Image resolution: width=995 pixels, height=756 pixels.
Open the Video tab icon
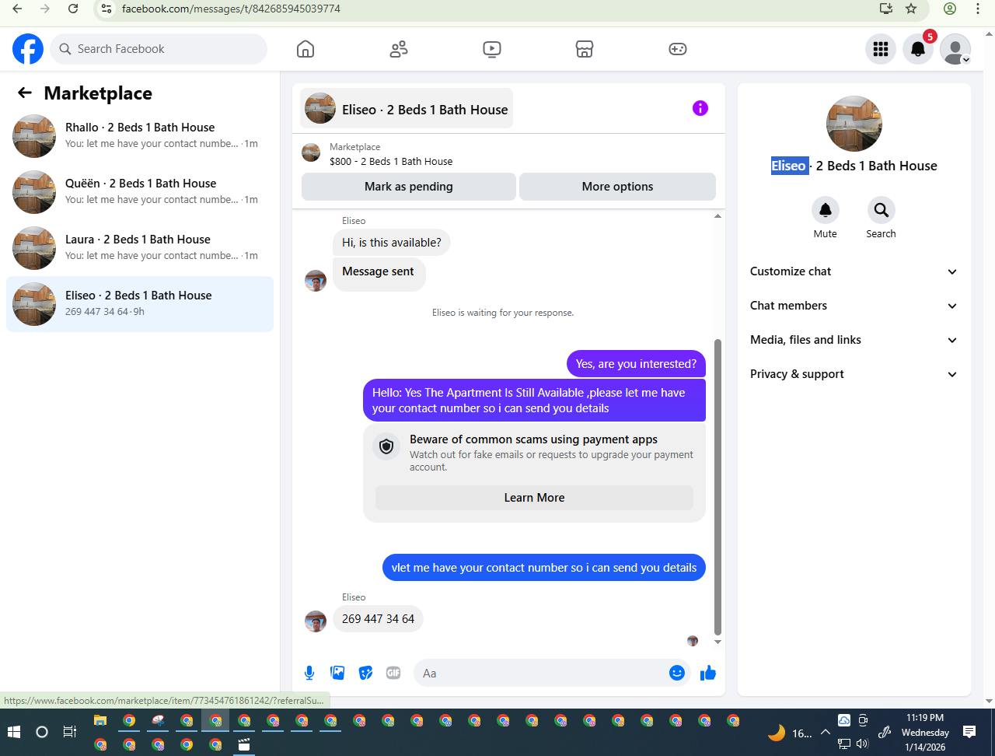coord(491,49)
